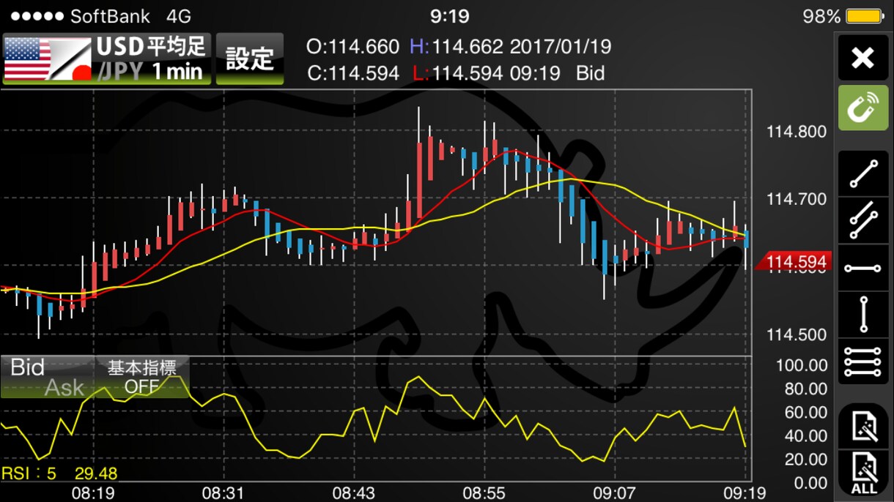
Task: Tap the H:114.662 high price readout
Action: (x=457, y=47)
